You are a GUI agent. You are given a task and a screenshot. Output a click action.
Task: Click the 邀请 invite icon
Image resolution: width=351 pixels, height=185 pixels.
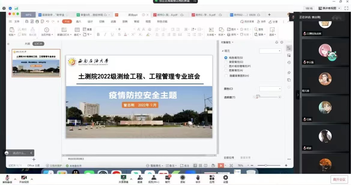(x=140, y=178)
